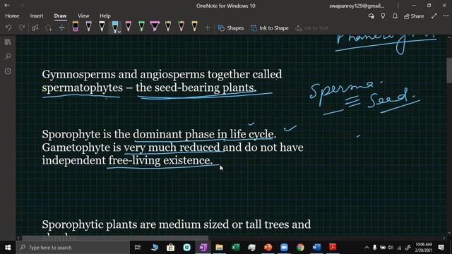Image resolution: width=452 pixels, height=254 pixels.
Task: Open Microsoft Store from taskbar
Action: tap(171, 248)
